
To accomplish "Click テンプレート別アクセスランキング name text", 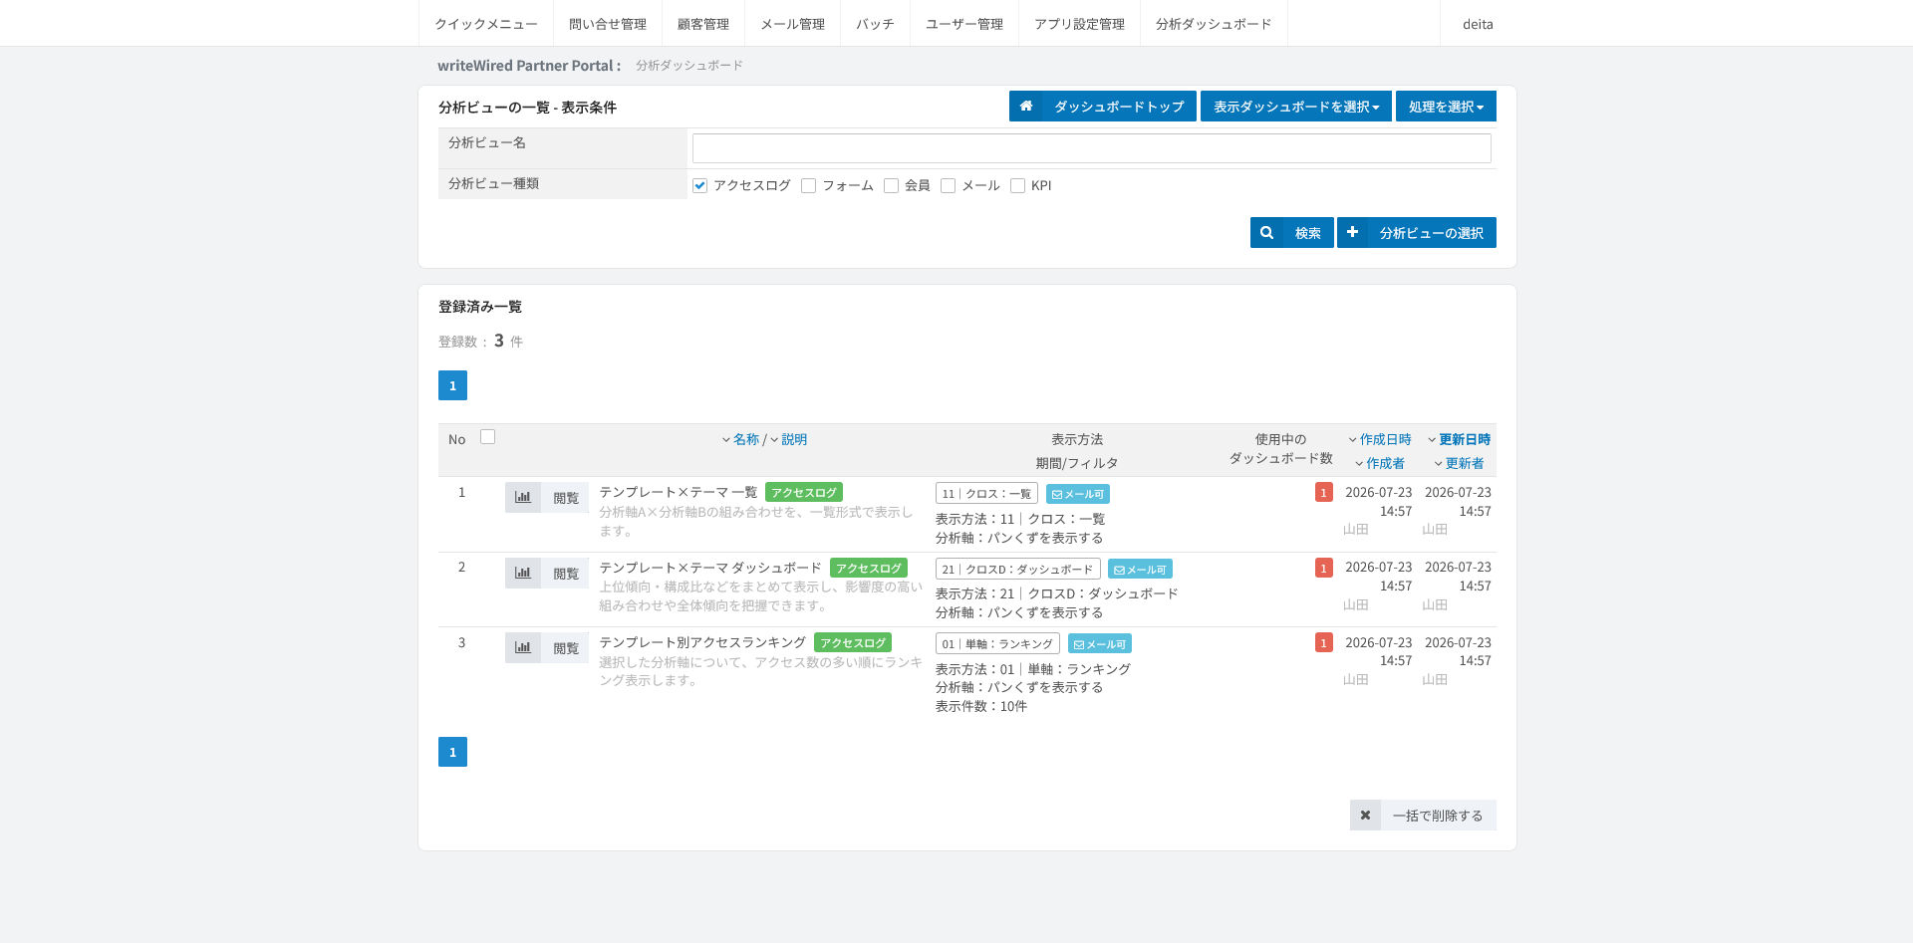I will (x=702, y=642).
